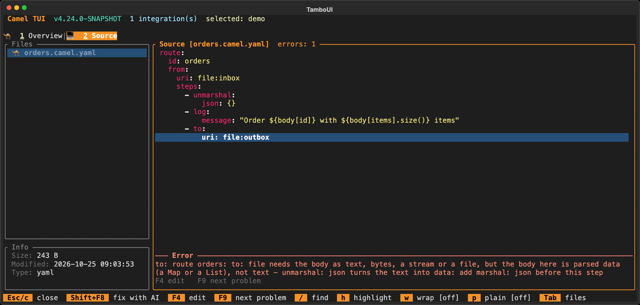Click the 'Error' section heading
This screenshot has height=305, width=640.
tap(182, 255)
